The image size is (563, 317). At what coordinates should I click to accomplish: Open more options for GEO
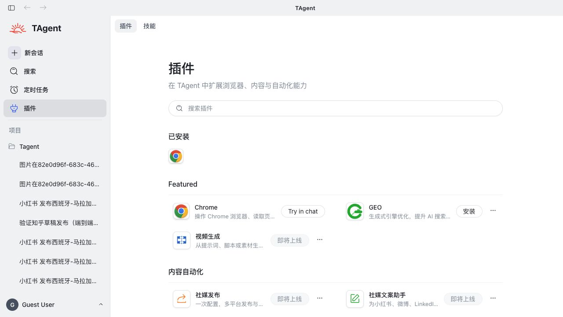(493, 210)
